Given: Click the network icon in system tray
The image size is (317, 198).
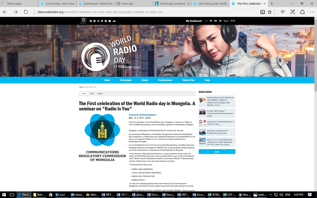Looking at the screenshot, I should pyautogui.click(x=276, y=195).
